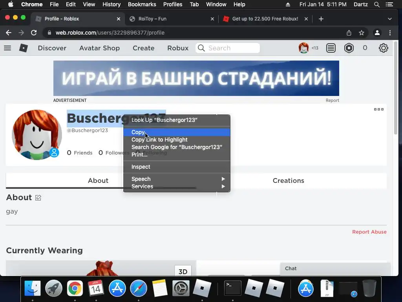Open the three-dot profile options menu

[x=379, y=109]
